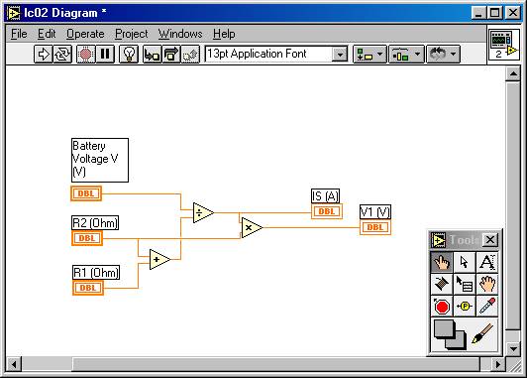Open the Application Font dropdown

tap(340, 55)
